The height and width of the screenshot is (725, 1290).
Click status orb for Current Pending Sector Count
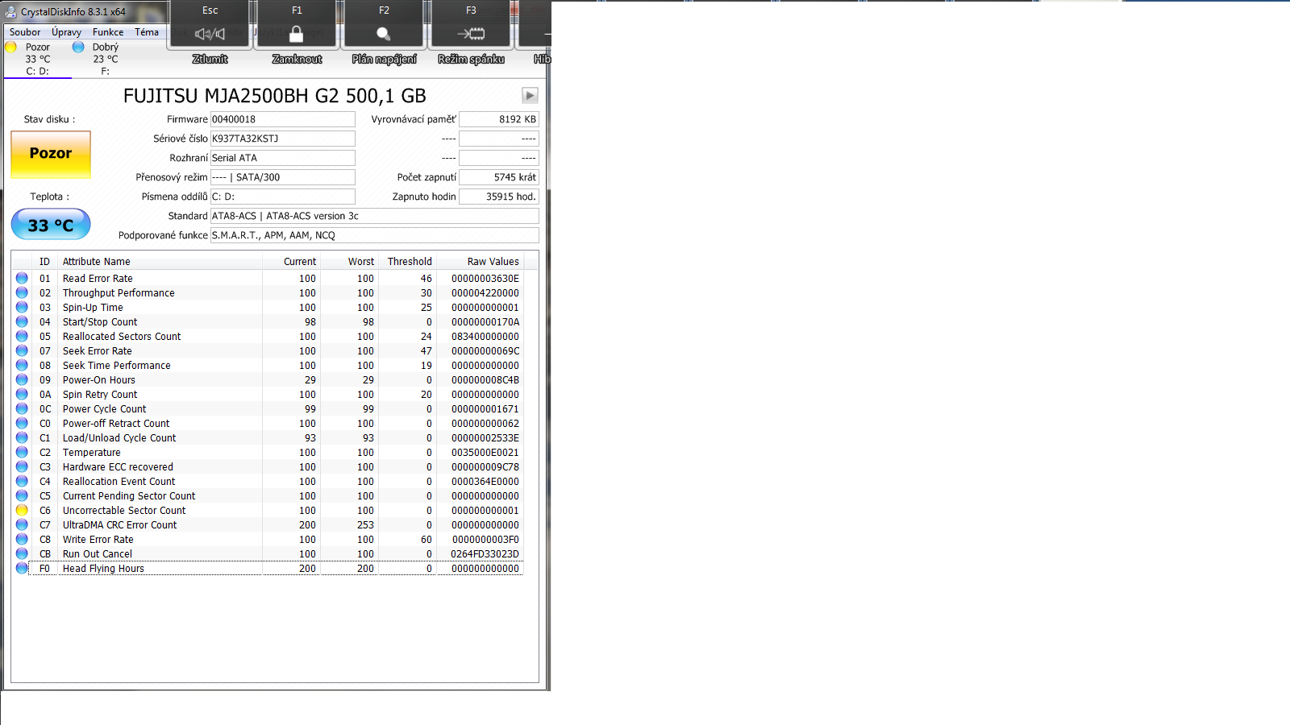[22, 495]
